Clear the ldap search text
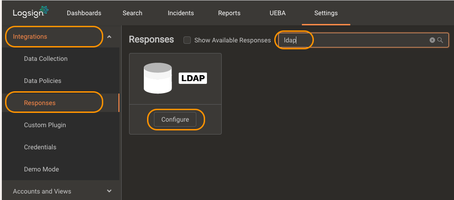The width and height of the screenshot is (454, 200). [432, 40]
